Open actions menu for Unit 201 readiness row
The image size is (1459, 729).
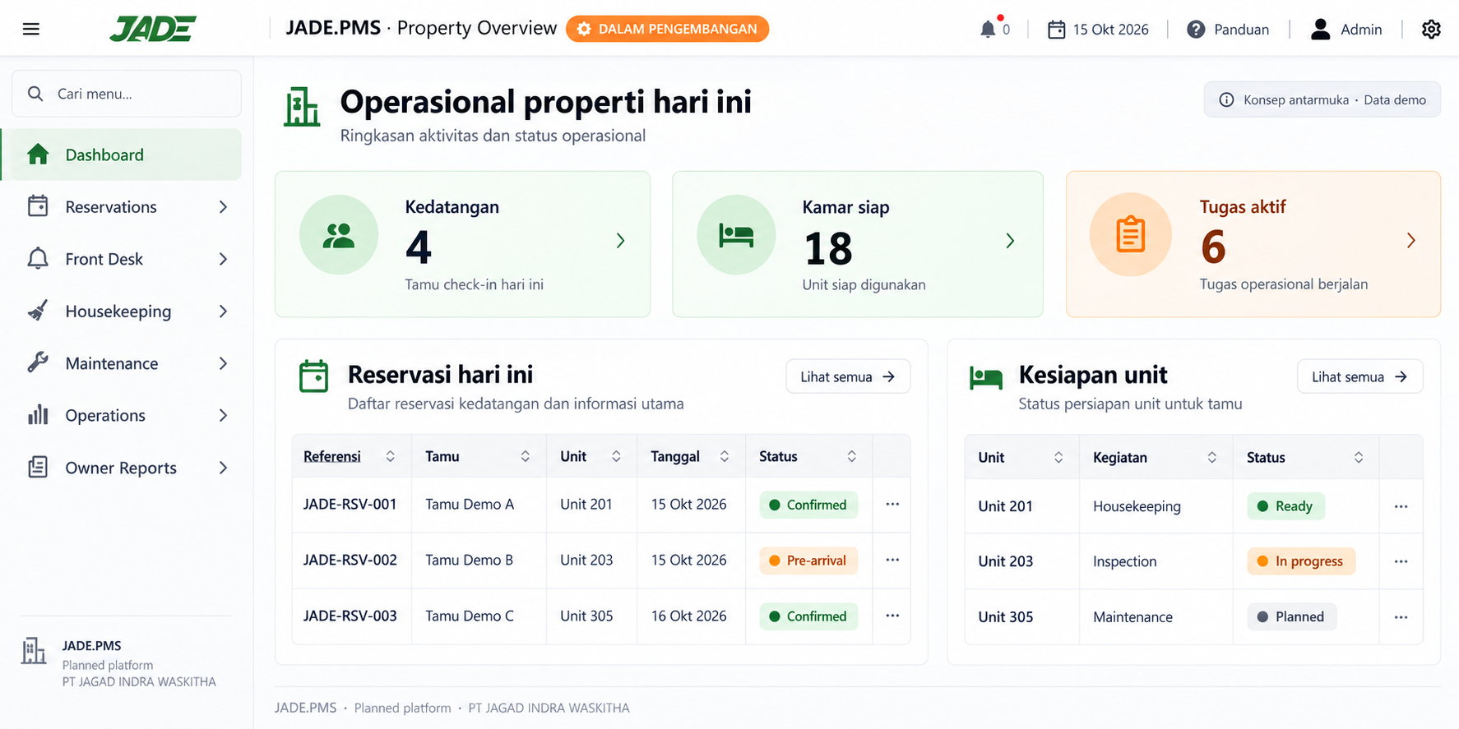pyautogui.click(x=1401, y=506)
